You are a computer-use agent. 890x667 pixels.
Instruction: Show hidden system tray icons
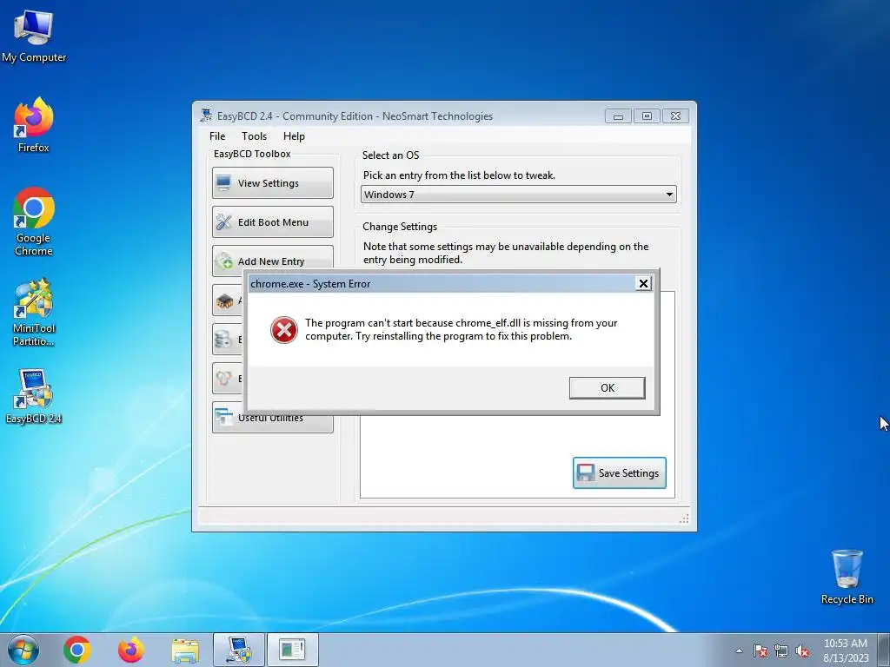pos(739,650)
